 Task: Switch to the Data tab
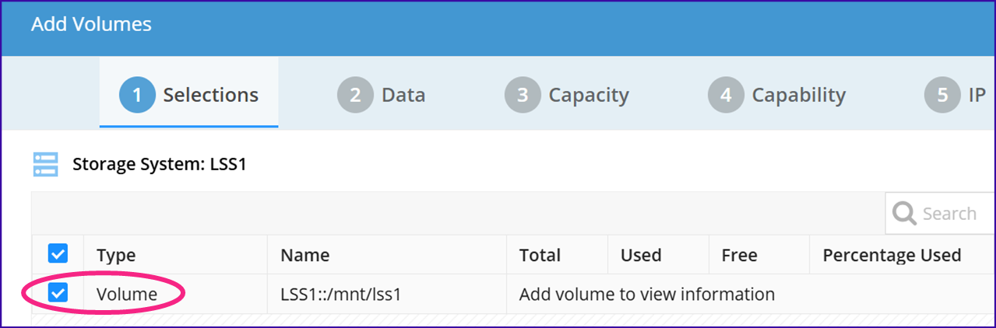coord(382,95)
